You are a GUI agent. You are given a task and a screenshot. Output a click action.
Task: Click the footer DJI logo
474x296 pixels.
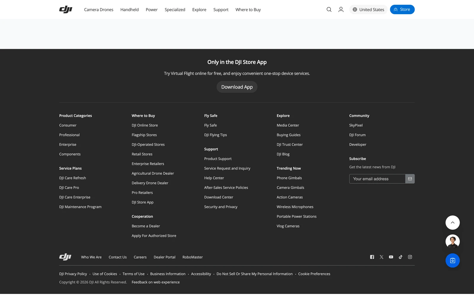[65, 257]
